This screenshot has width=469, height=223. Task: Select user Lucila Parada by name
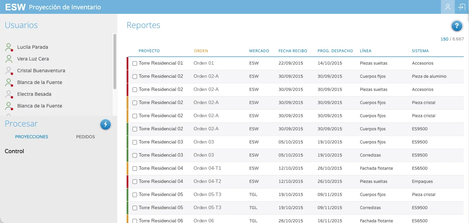pos(33,47)
